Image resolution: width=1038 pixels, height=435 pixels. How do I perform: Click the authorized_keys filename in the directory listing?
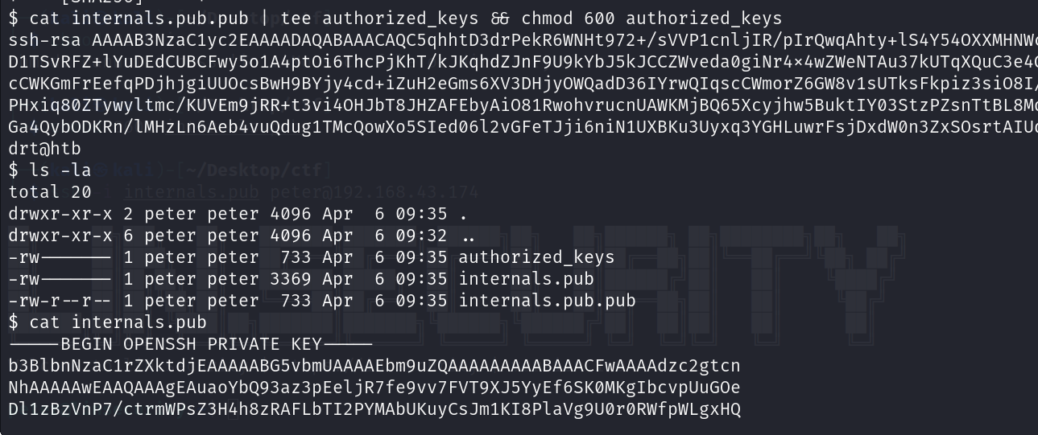tap(536, 257)
